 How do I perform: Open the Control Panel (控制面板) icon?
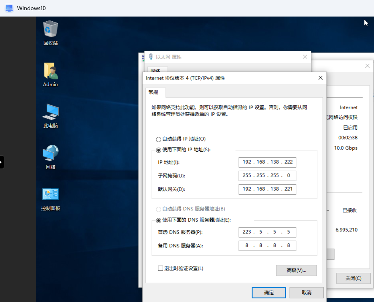tap(51, 195)
